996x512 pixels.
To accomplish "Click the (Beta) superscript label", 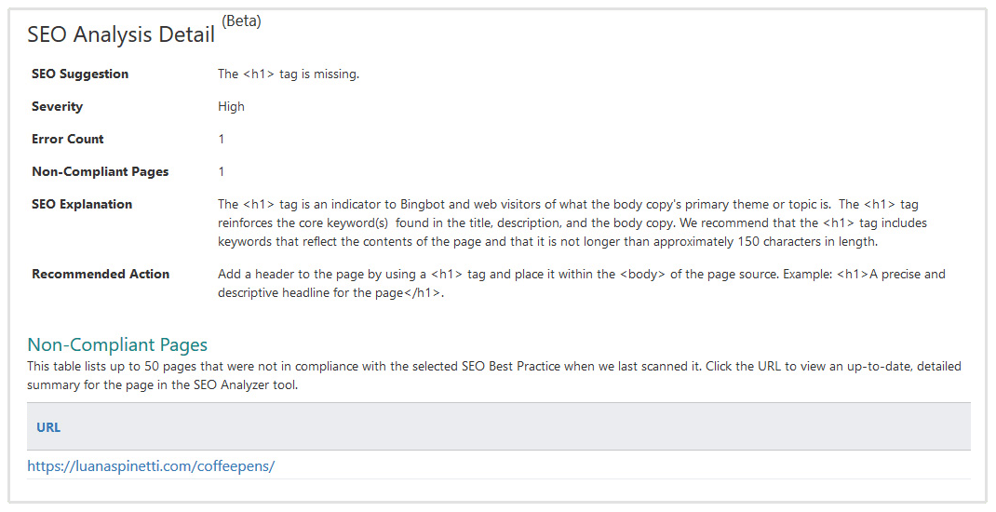I will (x=241, y=21).
